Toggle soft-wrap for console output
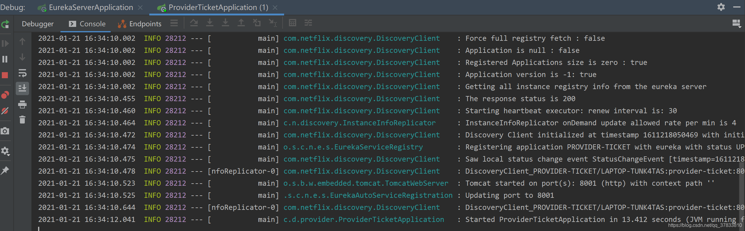 [x=22, y=73]
